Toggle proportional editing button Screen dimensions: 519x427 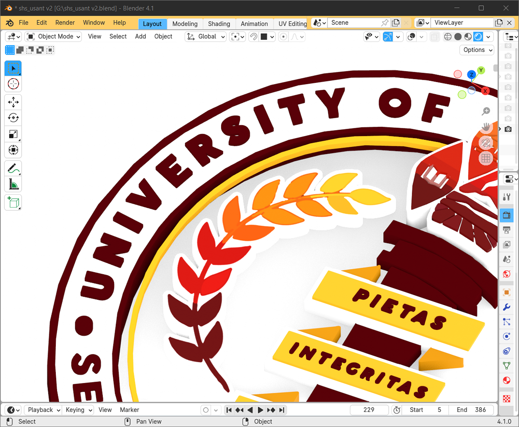tap(283, 37)
